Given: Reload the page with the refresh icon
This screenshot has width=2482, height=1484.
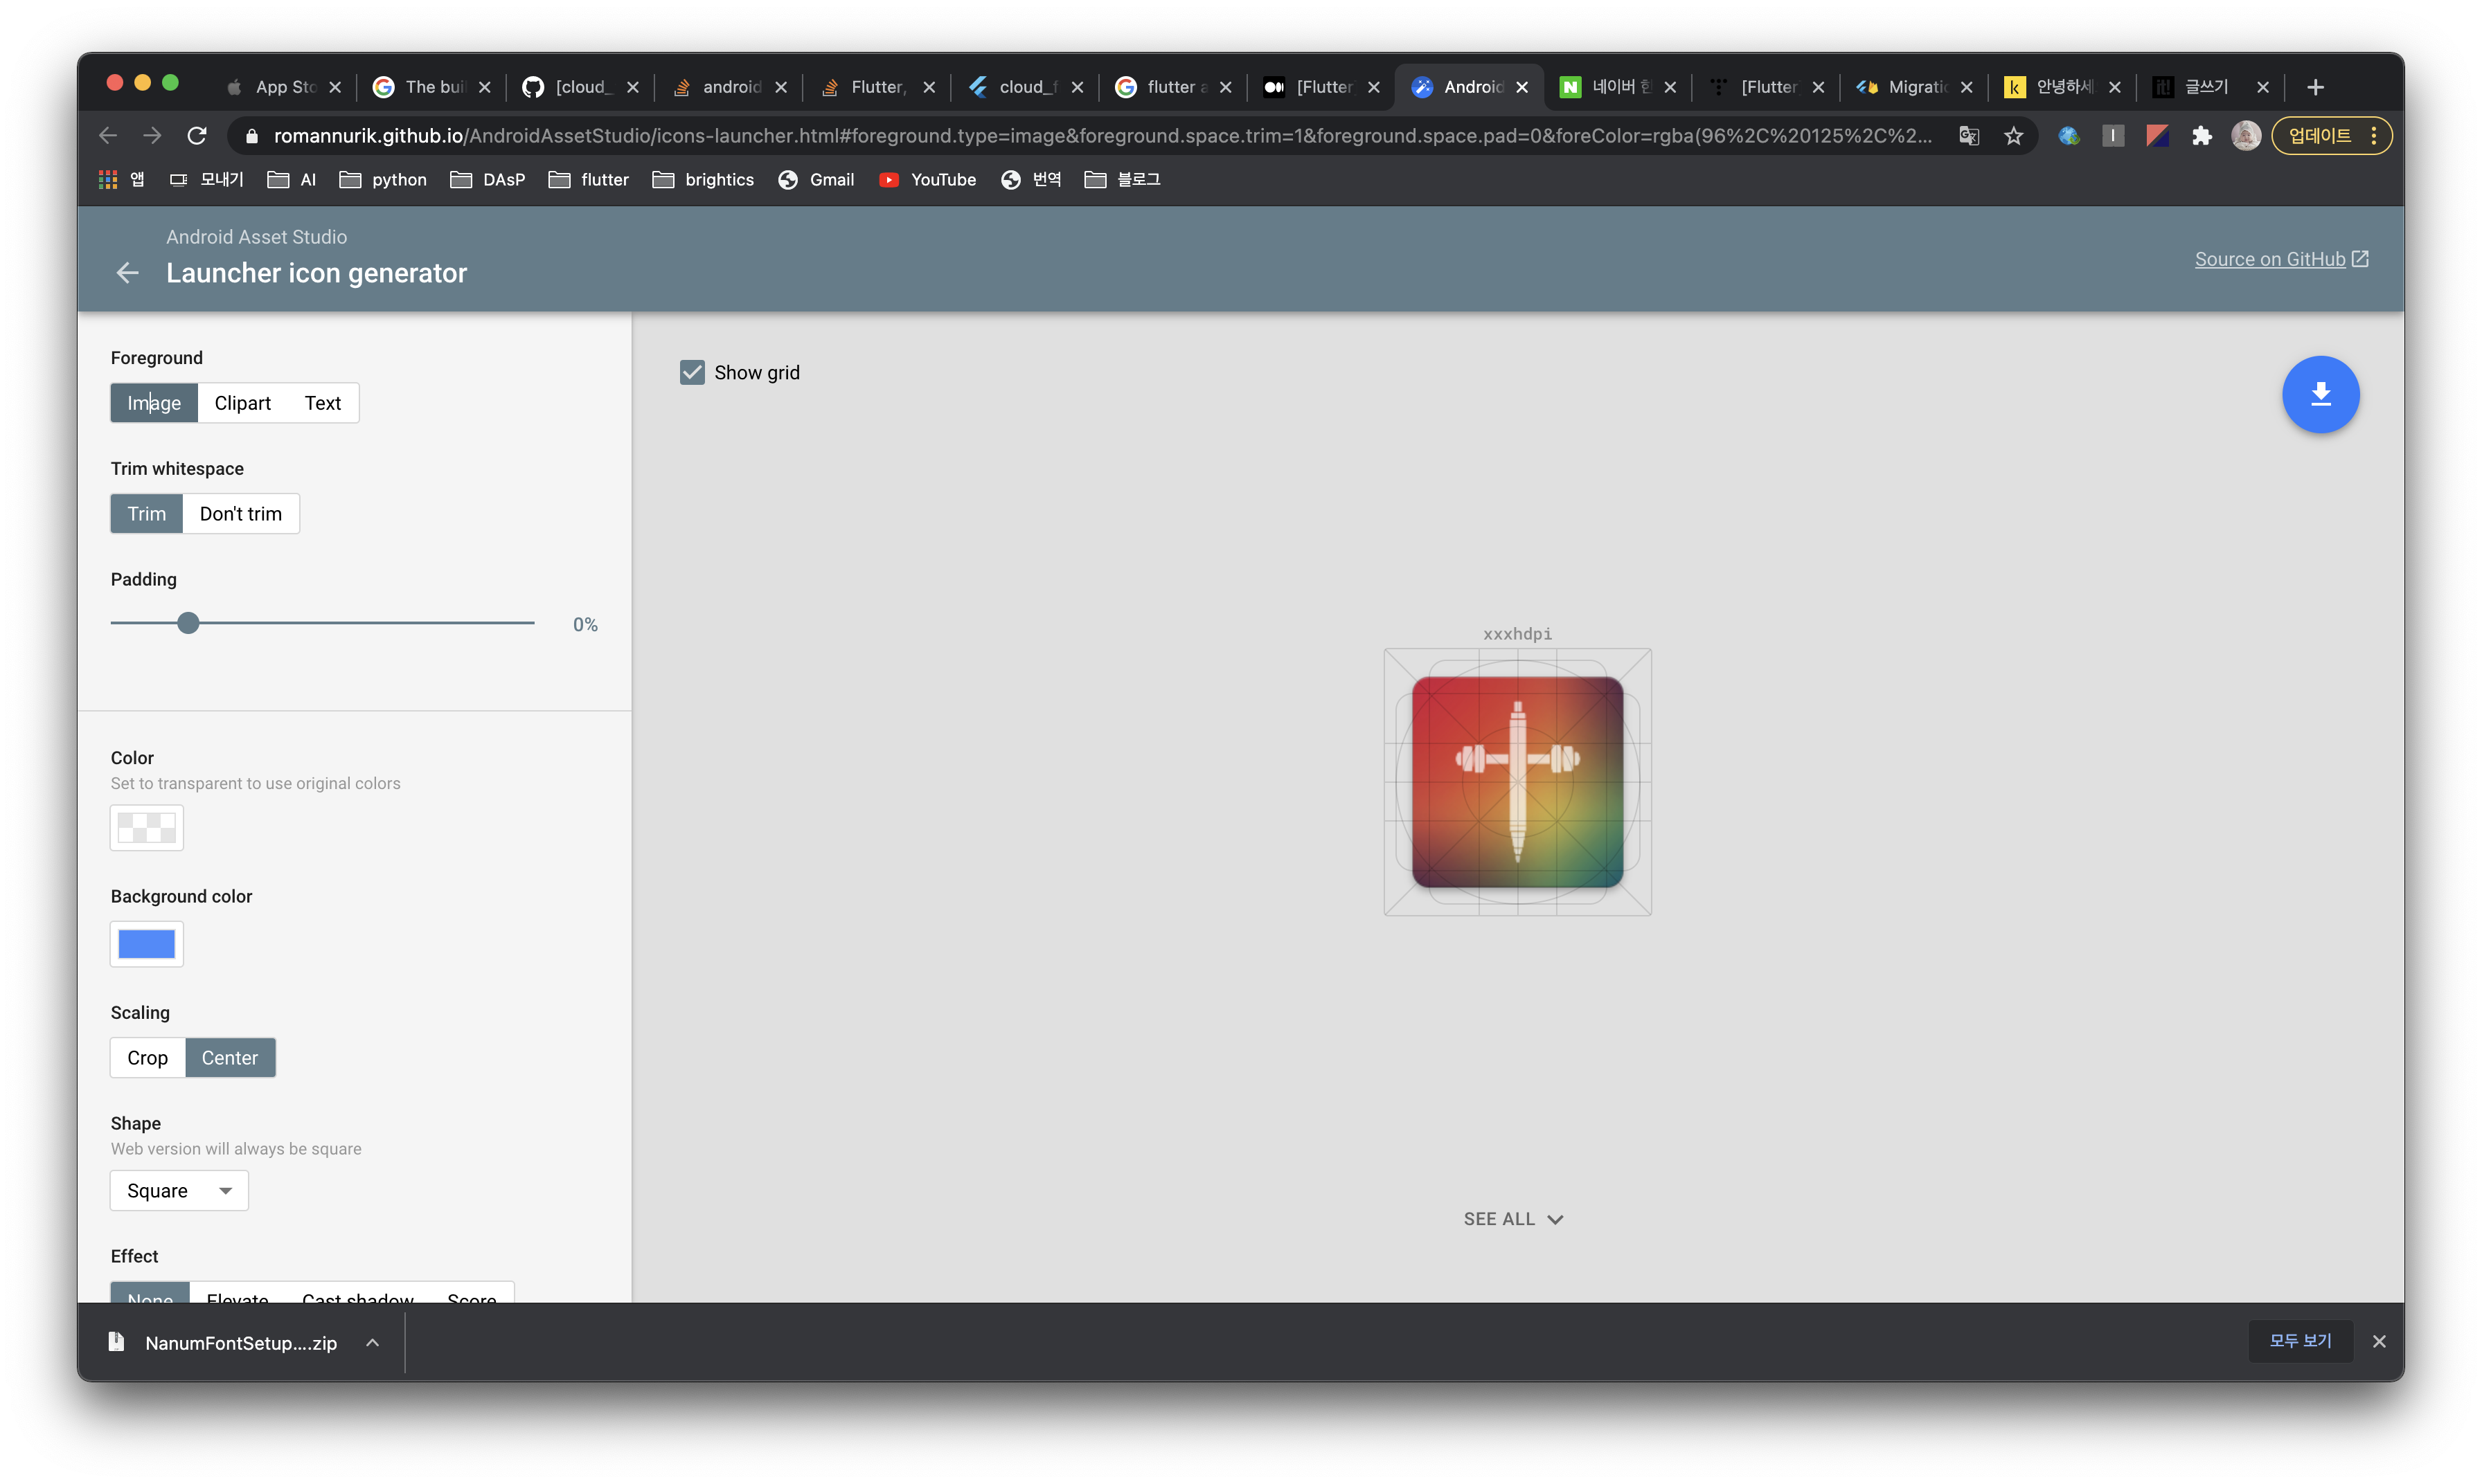Looking at the screenshot, I should 197,135.
